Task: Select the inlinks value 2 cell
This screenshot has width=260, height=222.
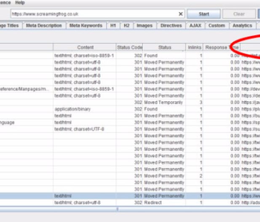Action: point(195,176)
